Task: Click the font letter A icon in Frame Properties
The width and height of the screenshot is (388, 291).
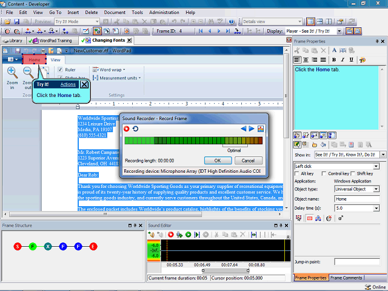Action: [334, 50]
